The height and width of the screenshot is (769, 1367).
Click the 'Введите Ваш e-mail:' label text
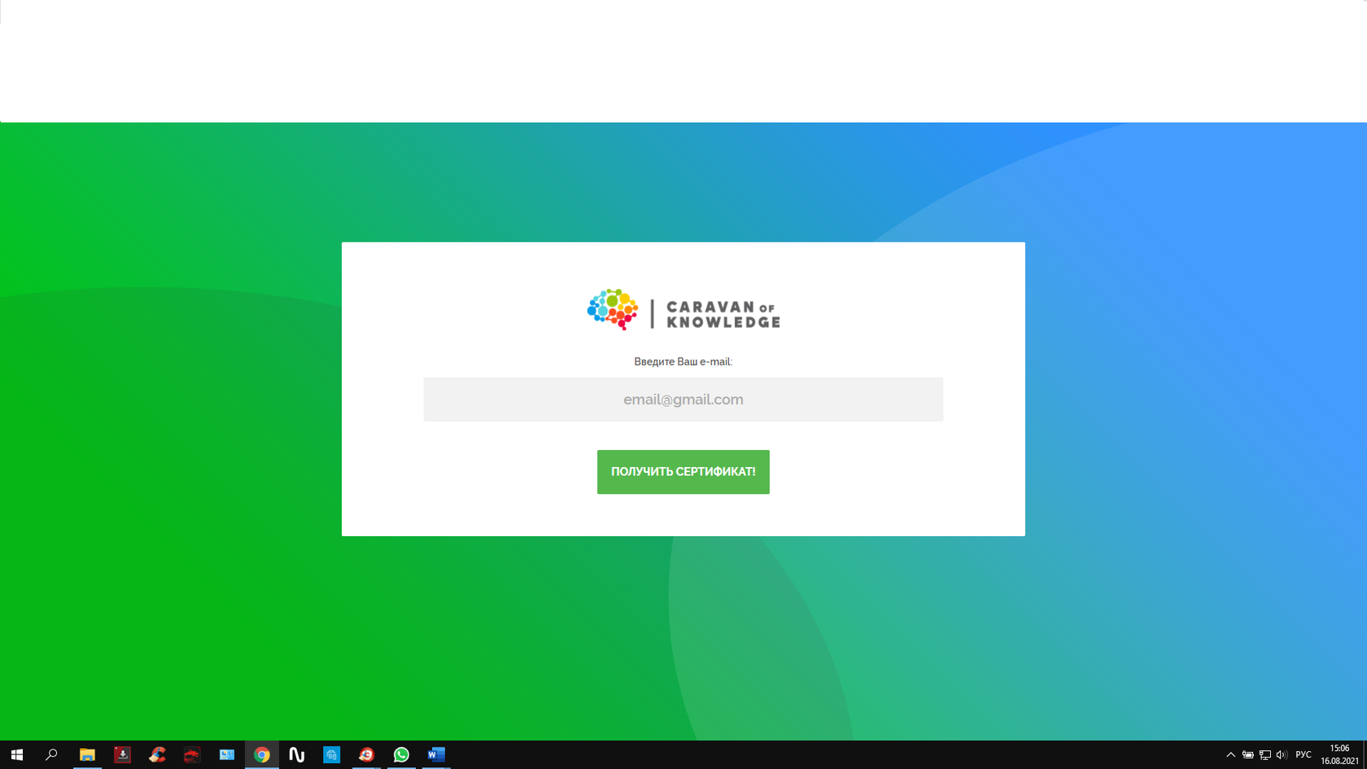[x=683, y=361]
